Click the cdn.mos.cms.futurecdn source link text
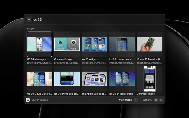This screenshot has width=189, height=118. [x=39, y=63]
